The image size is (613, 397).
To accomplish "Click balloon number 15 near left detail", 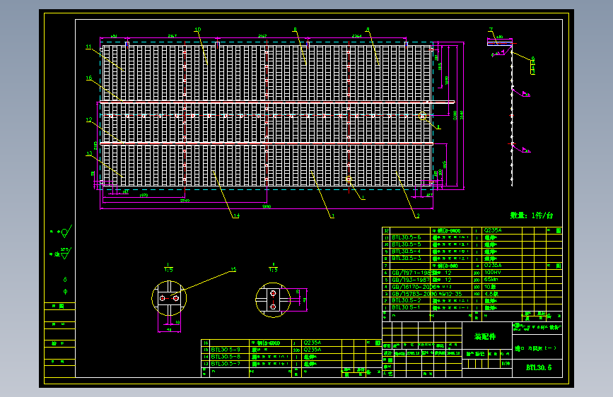I will pyautogui.click(x=233, y=269).
